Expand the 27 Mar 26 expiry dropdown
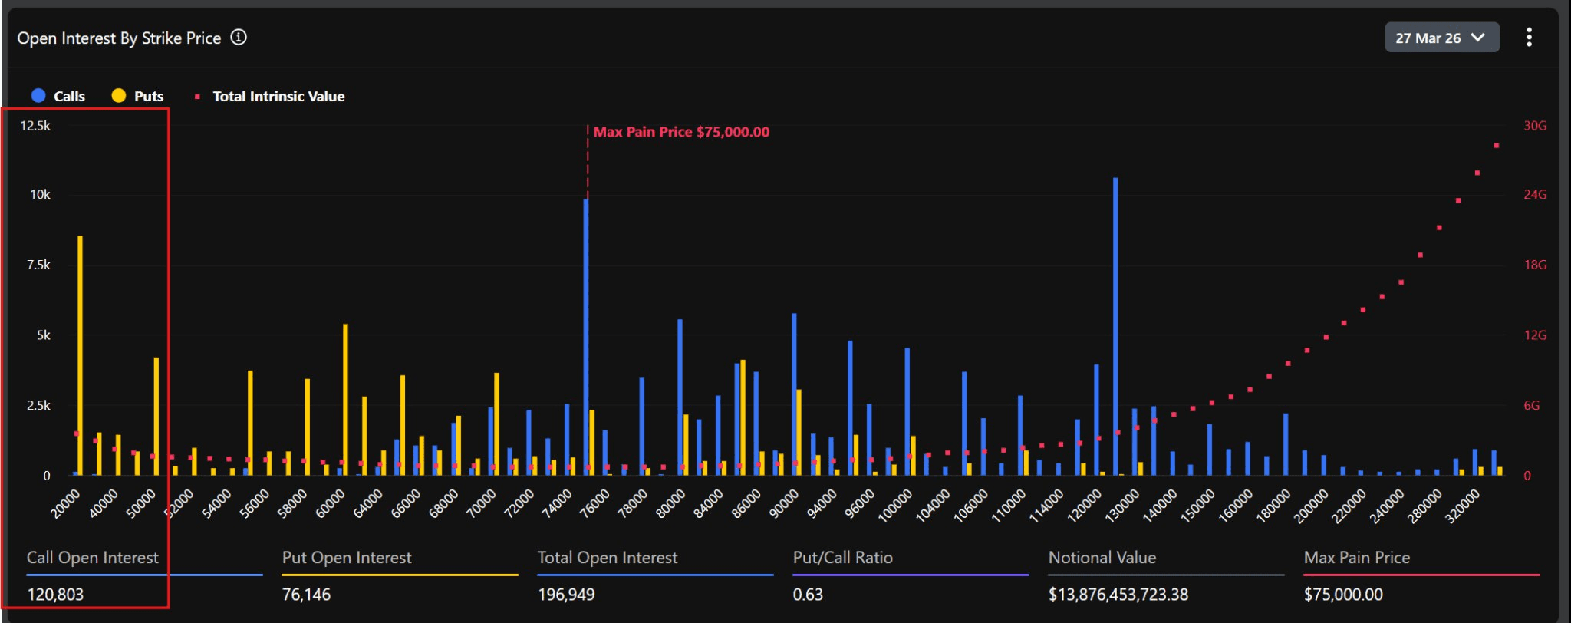The height and width of the screenshot is (623, 1571). 1441,38
